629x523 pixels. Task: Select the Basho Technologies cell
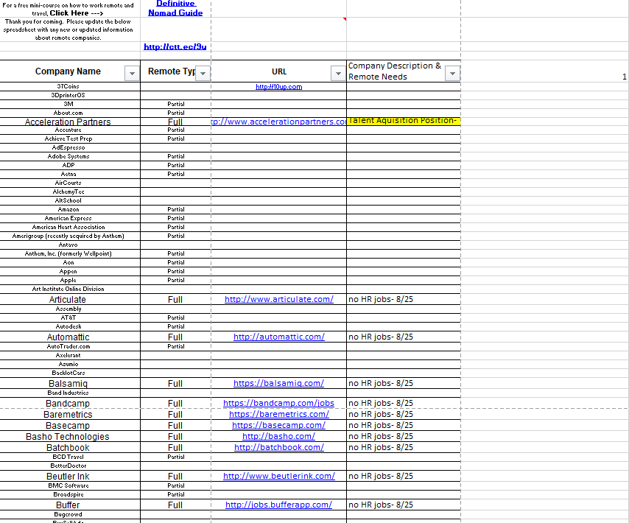pyautogui.click(x=68, y=436)
